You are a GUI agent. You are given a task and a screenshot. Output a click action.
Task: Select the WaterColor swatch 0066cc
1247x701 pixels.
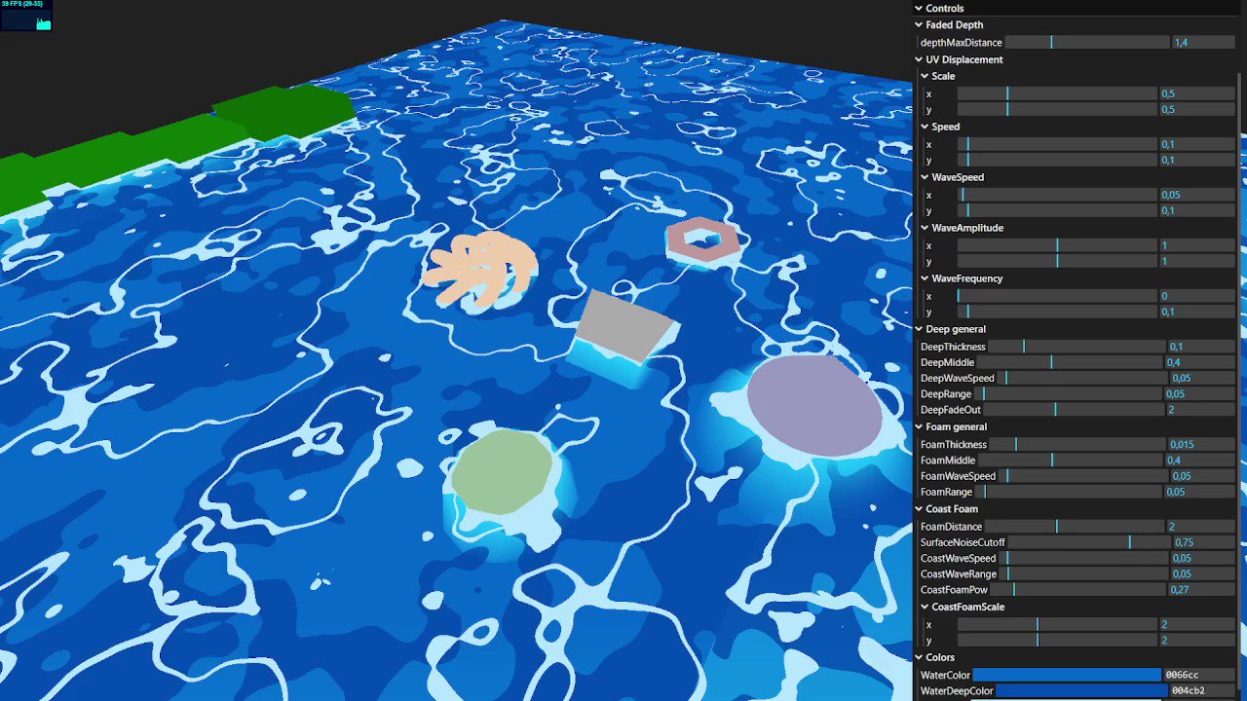tap(1066, 675)
